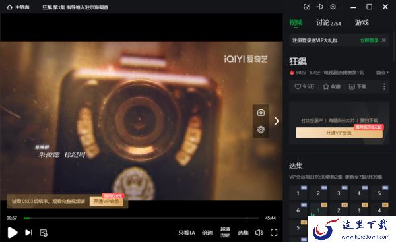Click the 立即登录 link
The height and width of the screenshot is (242, 396).
tap(369, 40)
